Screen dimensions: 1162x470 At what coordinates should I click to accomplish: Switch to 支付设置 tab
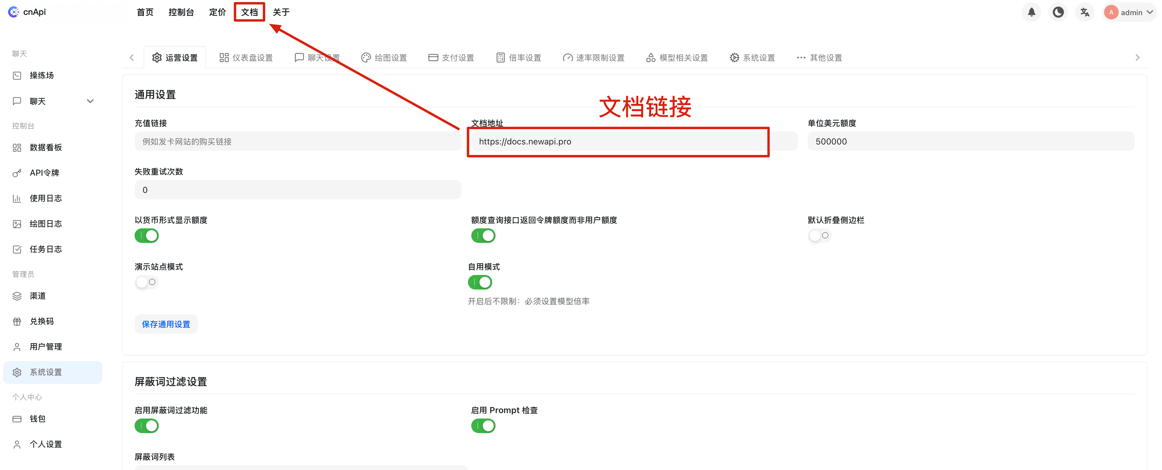[x=452, y=58]
